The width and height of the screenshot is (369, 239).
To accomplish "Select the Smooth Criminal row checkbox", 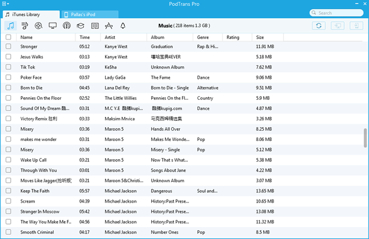I will pos(8,232).
